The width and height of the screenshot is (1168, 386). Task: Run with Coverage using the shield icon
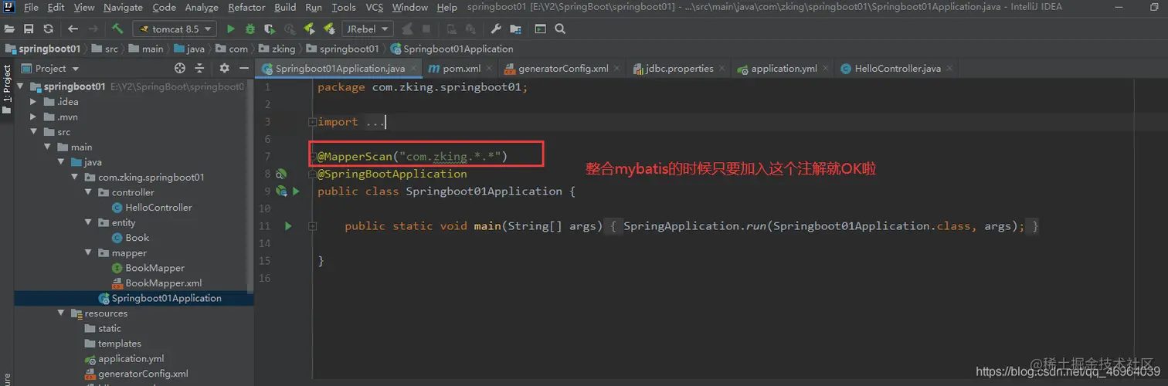[x=269, y=29]
